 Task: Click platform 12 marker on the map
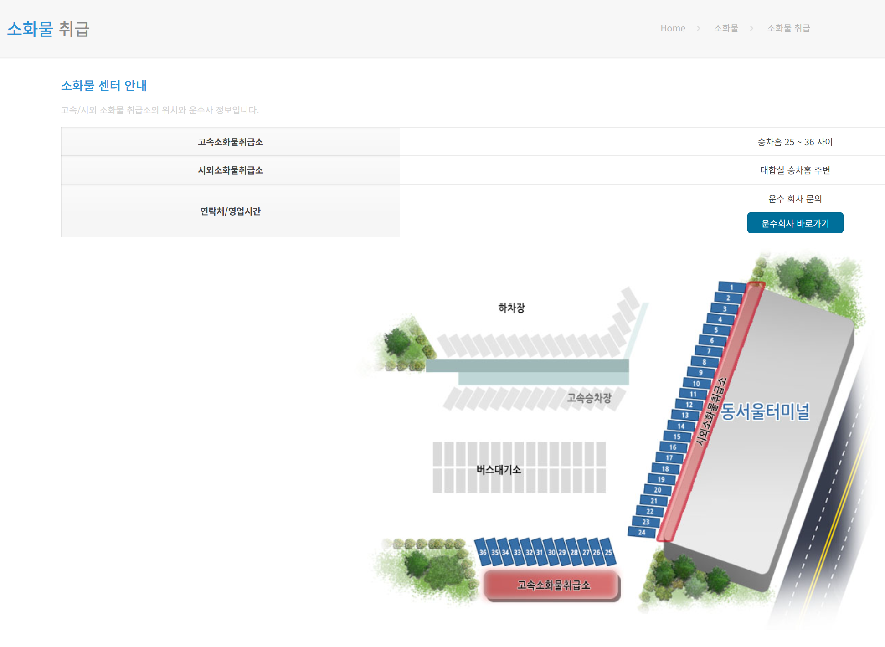pos(689,405)
